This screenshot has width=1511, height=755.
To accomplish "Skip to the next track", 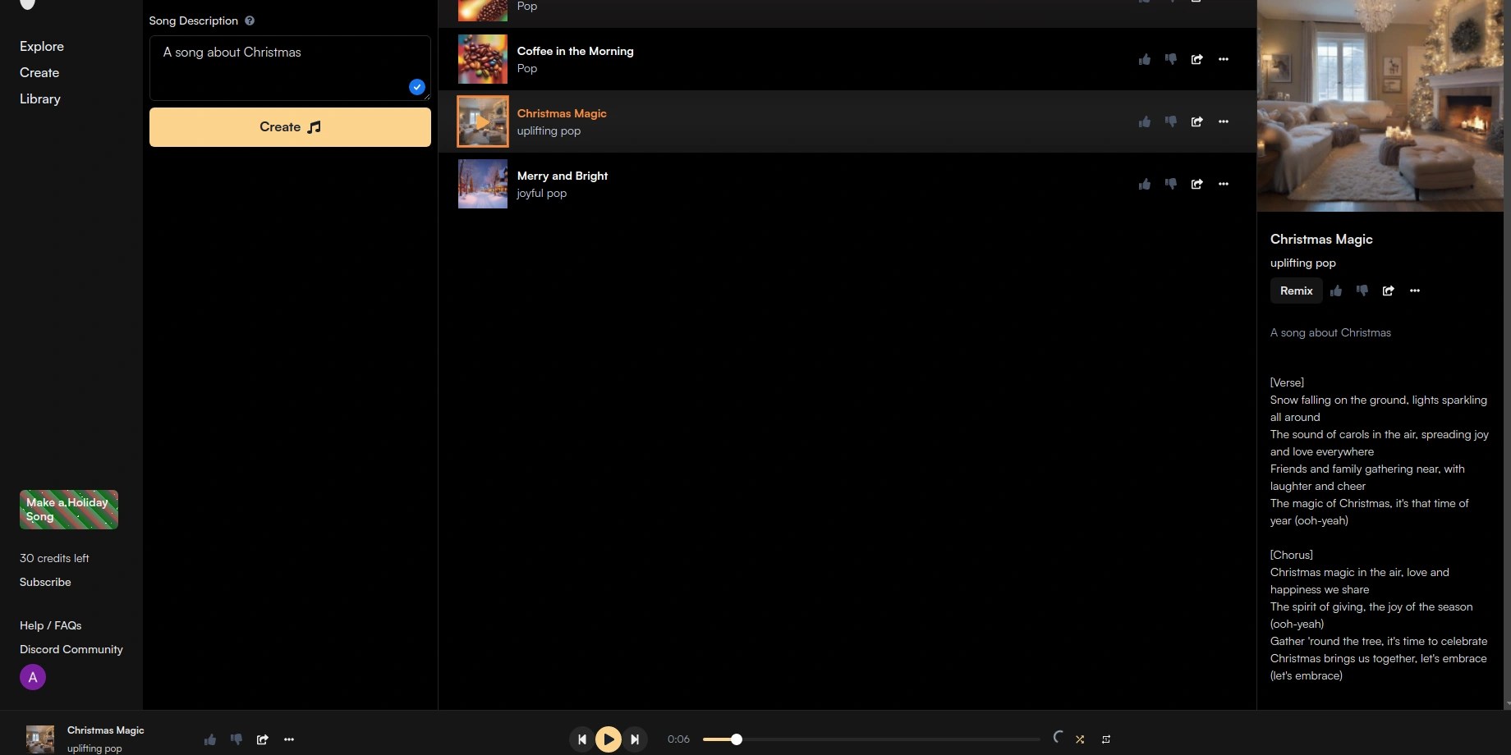I will [x=635, y=739].
